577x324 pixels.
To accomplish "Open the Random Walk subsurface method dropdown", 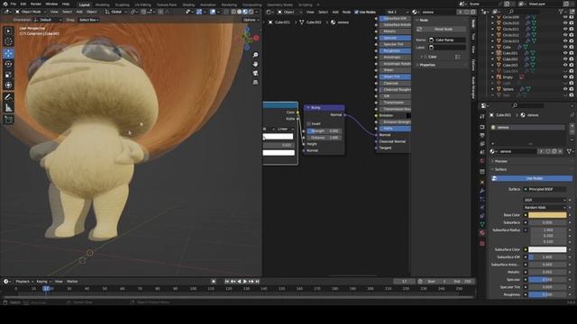I will pyautogui.click(x=545, y=208).
